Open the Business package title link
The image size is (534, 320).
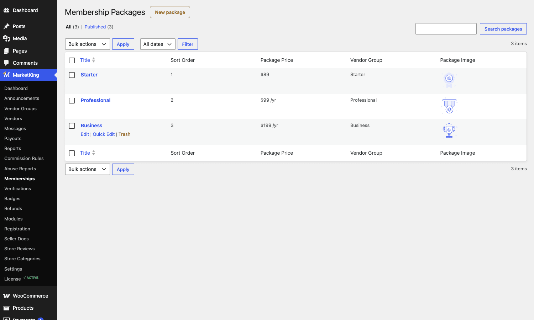pyautogui.click(x=91, y=126)
